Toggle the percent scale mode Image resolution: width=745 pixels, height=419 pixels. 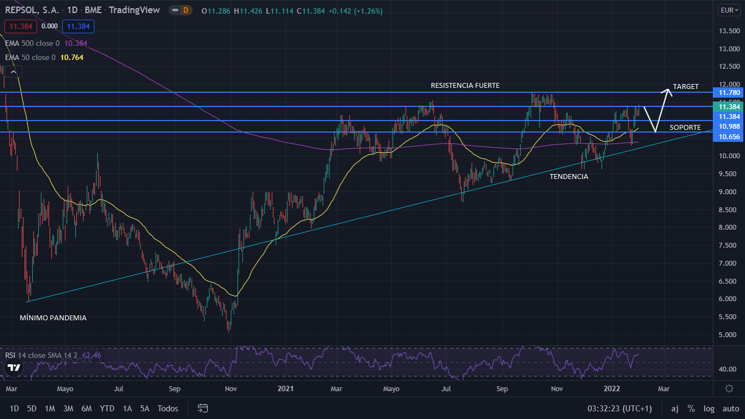[691, 409]
